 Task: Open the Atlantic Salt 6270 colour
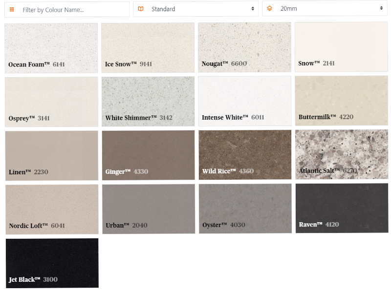tap(341, 154)
